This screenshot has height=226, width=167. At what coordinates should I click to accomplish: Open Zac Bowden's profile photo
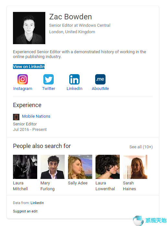pos(29,28)
